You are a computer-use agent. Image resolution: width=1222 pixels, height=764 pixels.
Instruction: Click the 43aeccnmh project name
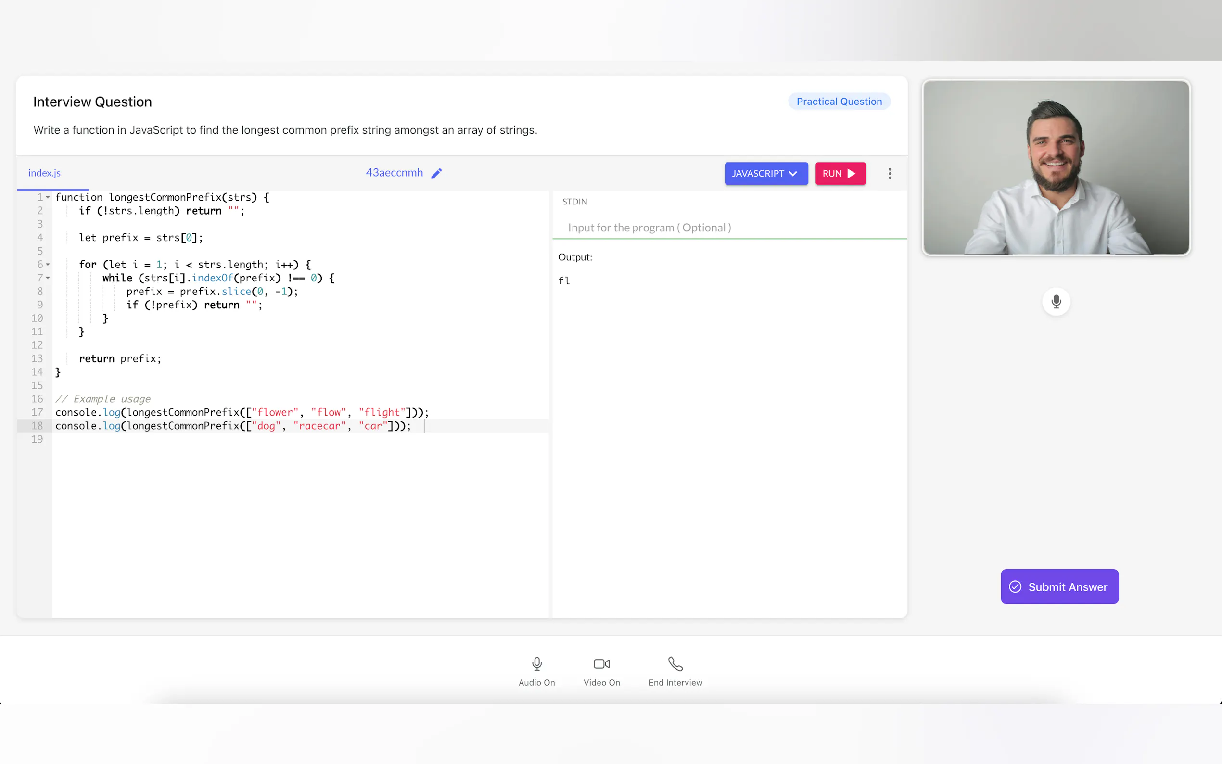394,173
